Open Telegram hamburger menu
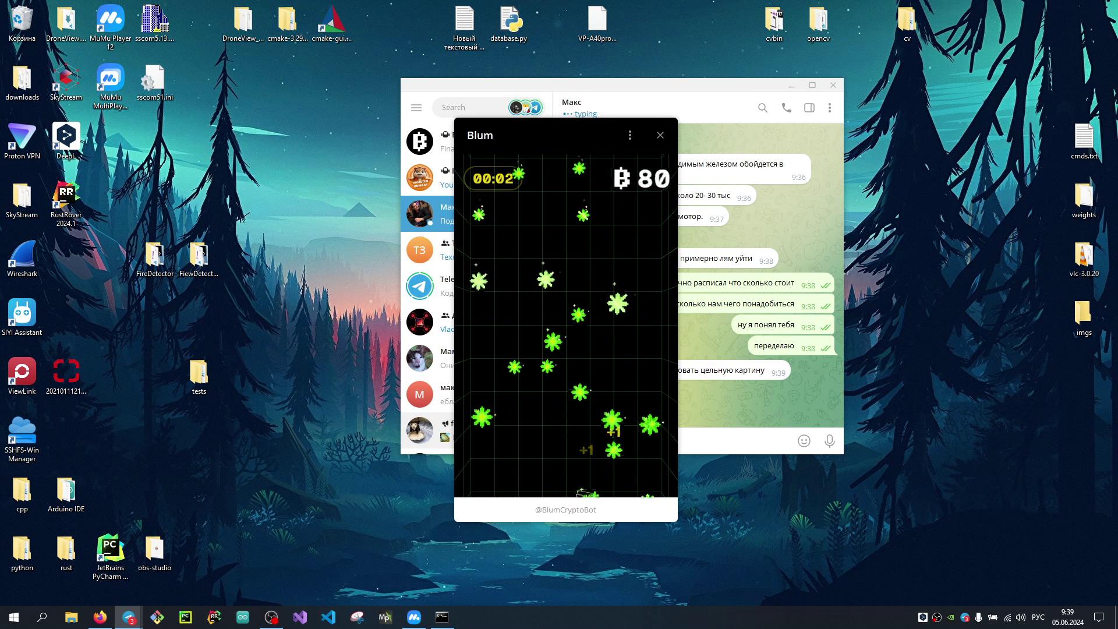 coord(416,108)
